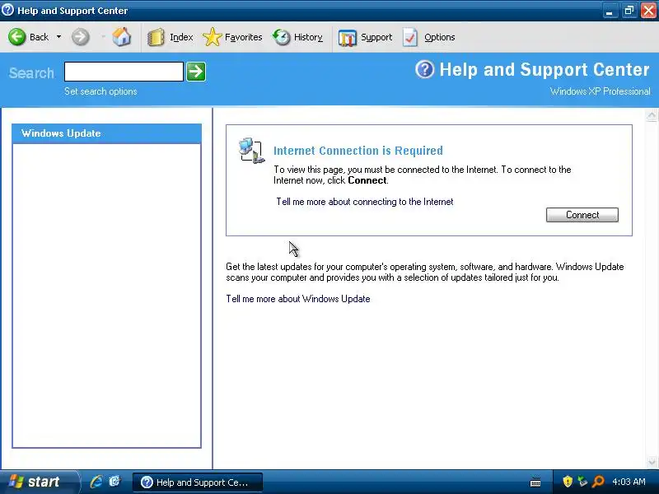The image size is (659, 494).
Task: Click the Support toolbar label
Action: click(x=376, y=37)
